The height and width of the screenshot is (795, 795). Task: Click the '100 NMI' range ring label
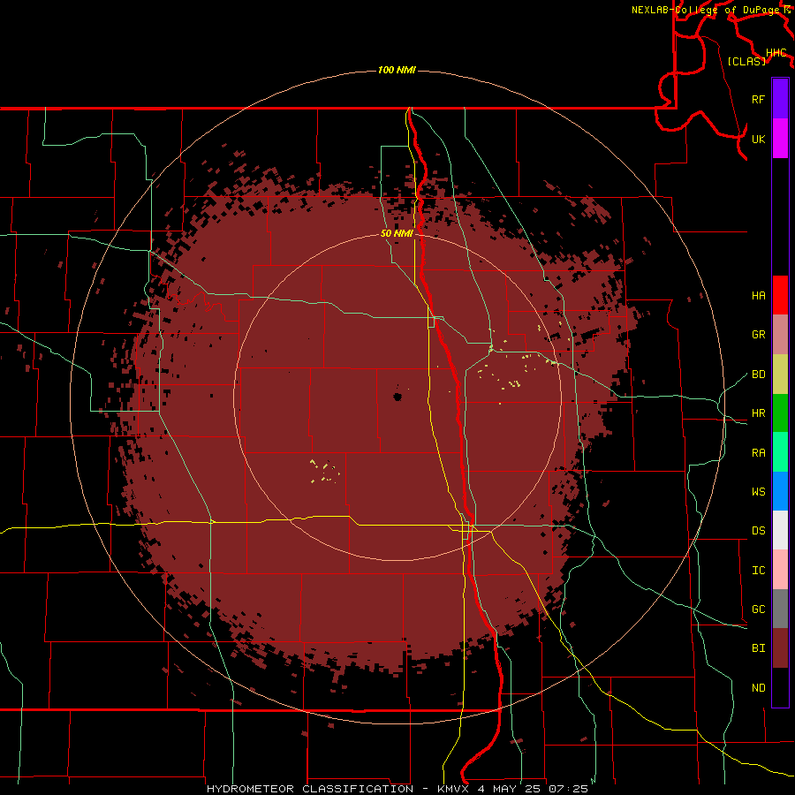coord(397,70)
